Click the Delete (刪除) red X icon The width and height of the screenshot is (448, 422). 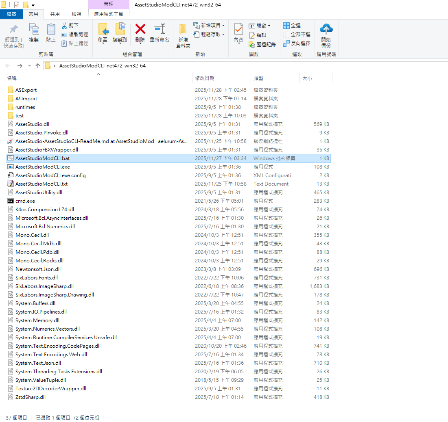coord(140,30)
